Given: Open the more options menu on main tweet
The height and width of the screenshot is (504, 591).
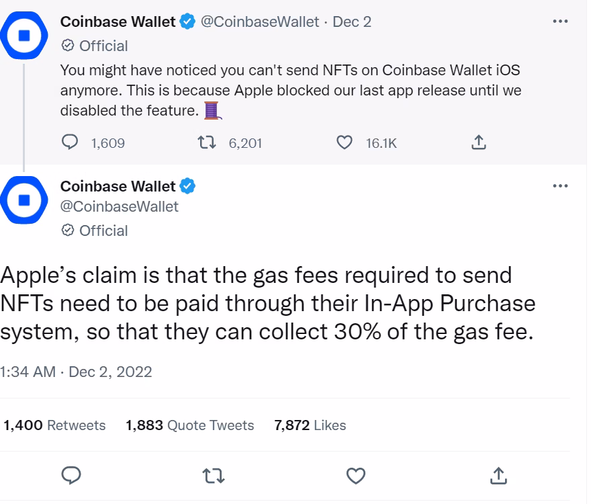Looking at the screenshot, I should [x=560, y=186].
